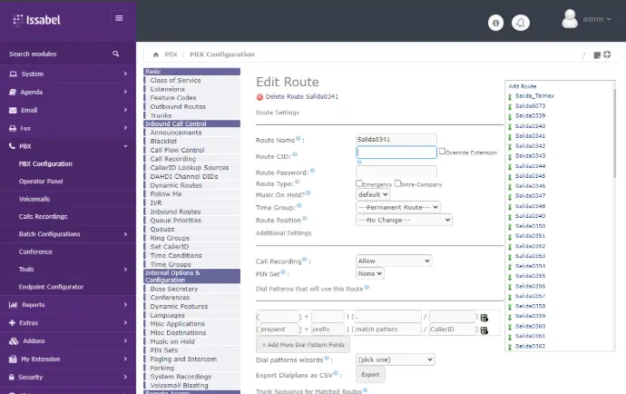The image size is (626, 394).
Task: Select Operator Panel from sidebar menu
Action: [x=43, y=182]
